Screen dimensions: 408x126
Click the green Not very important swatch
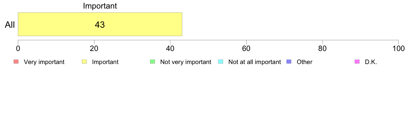point(152,62)
